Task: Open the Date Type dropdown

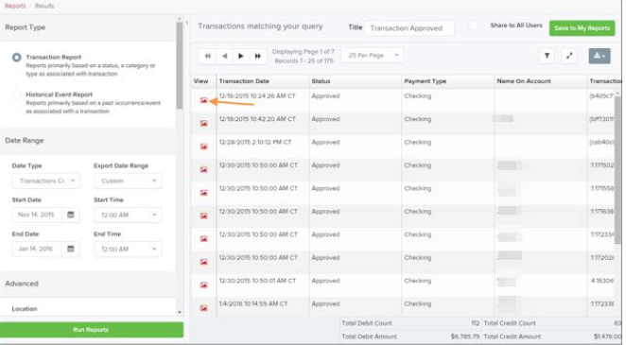Action: tap(46, 181)
